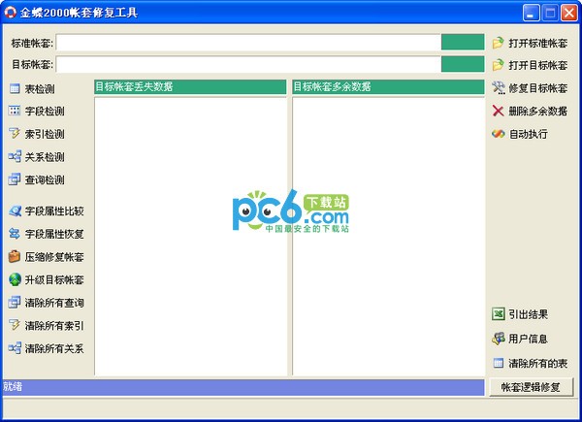582x422 pixels.
Task: Click the 帐套逻辑修复 button
Action: tap(531, 387)
